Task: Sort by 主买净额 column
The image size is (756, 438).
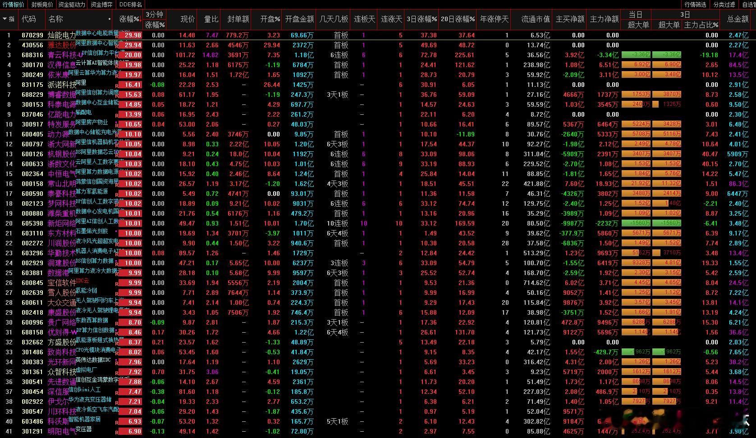Action: pyautogui.click(x=570, y=19)
